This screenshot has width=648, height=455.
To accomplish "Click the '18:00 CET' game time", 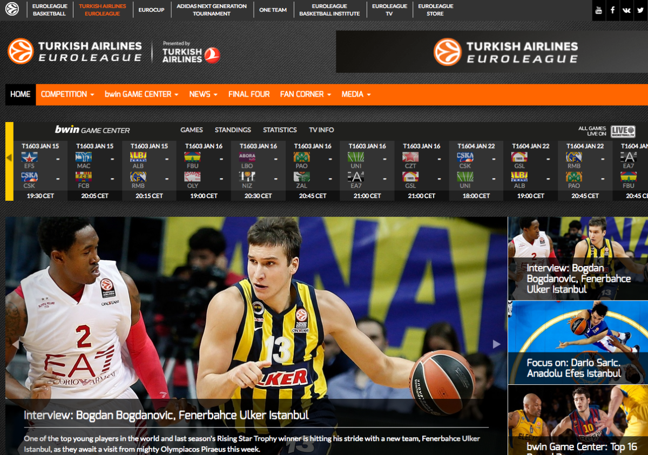I will tap(476, 196).
